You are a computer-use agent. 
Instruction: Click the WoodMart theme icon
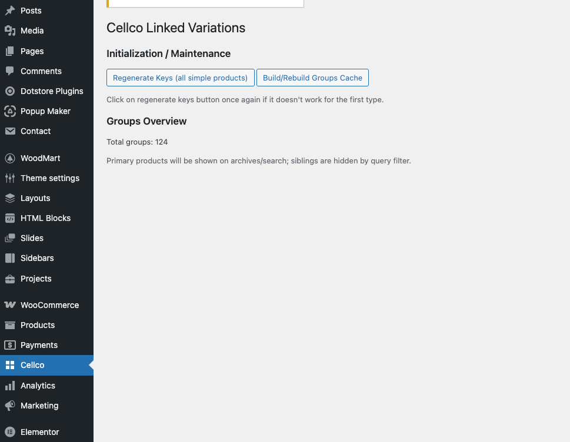[10, 158]
